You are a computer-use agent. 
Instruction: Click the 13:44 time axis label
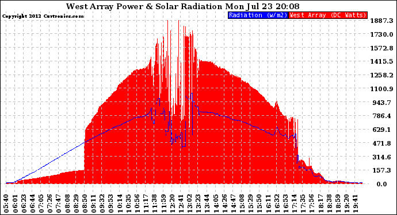(207, 203)
